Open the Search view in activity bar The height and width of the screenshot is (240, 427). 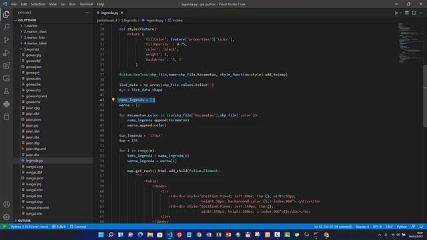click(6, 27)
